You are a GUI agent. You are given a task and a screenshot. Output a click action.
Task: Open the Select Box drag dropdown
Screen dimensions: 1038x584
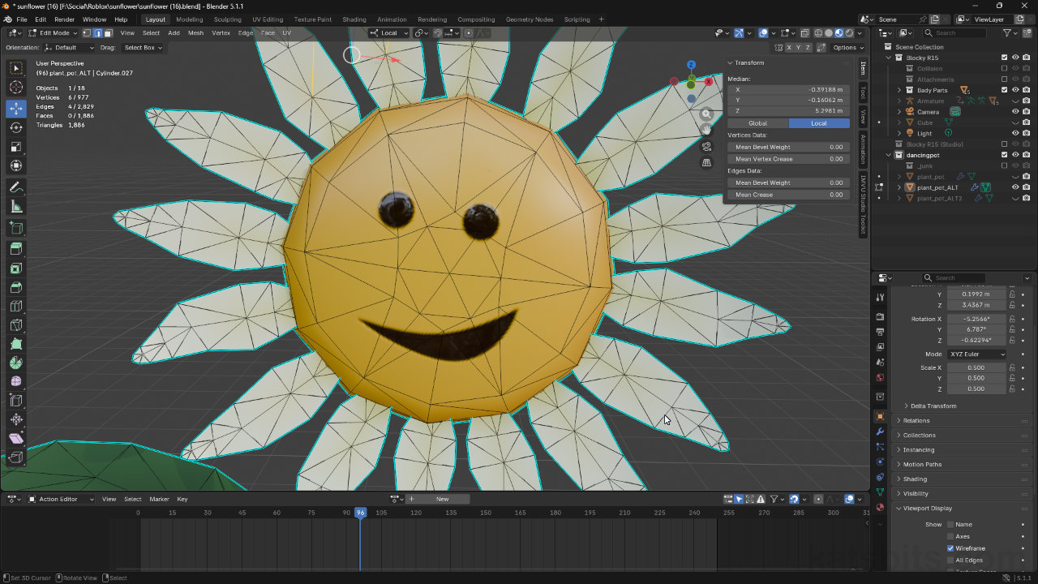pyautogui.click(x=143, y=48)
